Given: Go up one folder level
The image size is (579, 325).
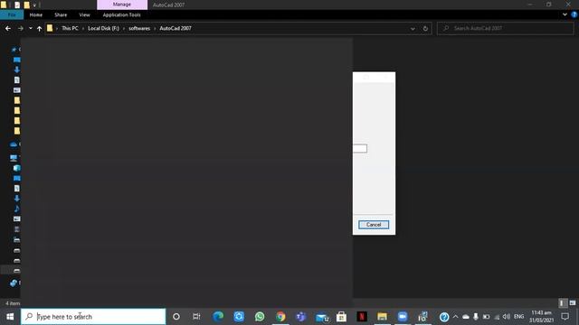Looking at the screenshot, I should click(39, 28).
